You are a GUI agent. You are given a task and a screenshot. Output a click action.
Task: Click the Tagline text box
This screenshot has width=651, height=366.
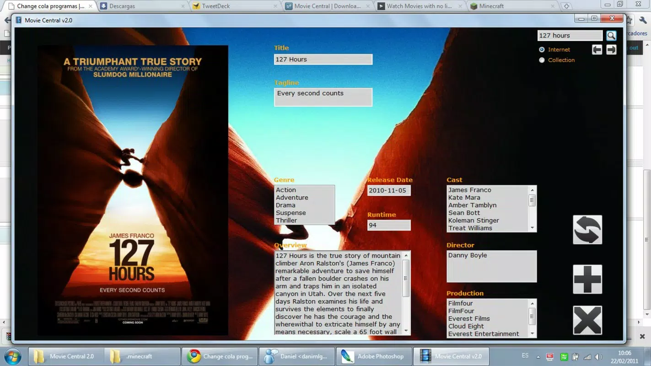(x=323, y=97)
